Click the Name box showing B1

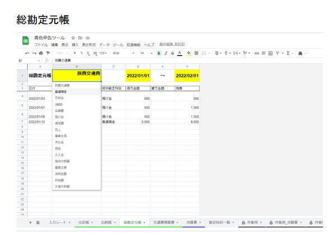click(x=29, y=61)
